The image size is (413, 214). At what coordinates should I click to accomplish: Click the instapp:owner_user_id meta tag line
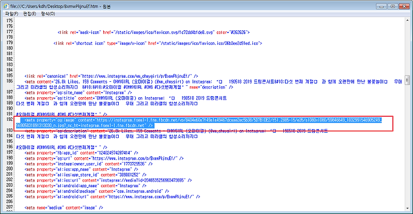click(x=88, y=164)
